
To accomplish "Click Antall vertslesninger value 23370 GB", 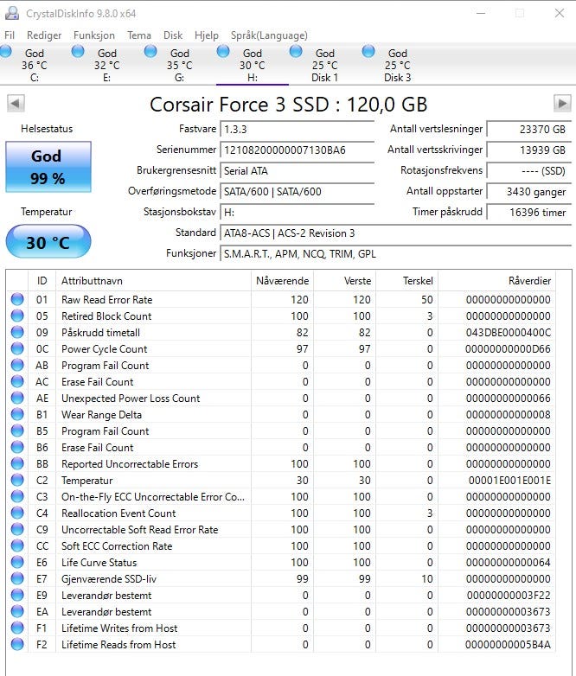I will 529,130.
